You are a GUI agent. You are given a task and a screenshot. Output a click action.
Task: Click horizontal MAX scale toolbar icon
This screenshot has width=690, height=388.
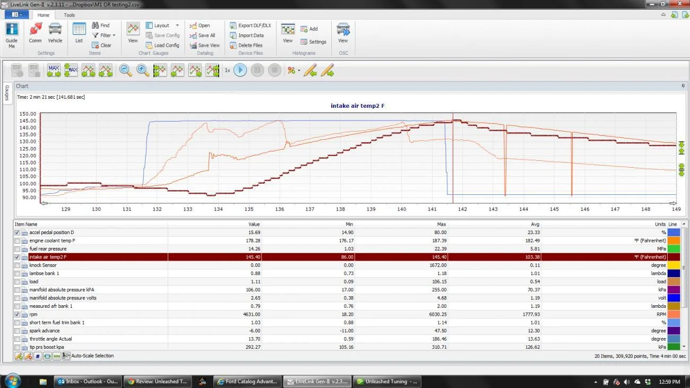pos(54,70)
